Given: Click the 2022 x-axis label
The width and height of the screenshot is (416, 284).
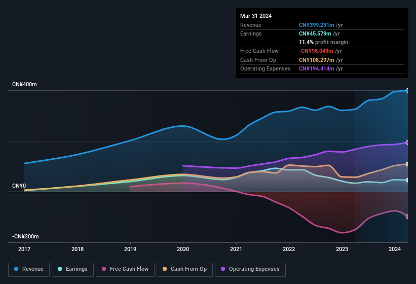Looking at the screenshot, I should tap(289, 249).
